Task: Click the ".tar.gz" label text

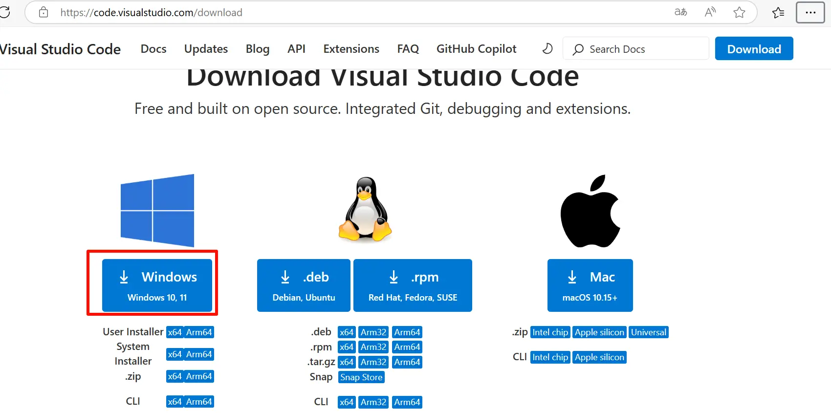Action: click(x=321, y=362)
